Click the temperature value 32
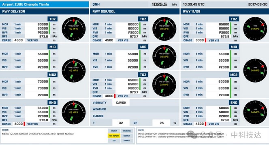 point(121,123)
